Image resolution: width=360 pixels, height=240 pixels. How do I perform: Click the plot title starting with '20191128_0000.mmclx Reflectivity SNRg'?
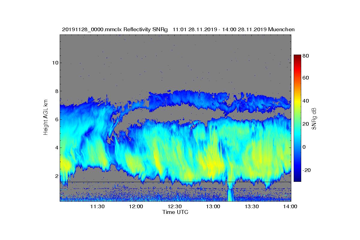click(x=178, y=29)
